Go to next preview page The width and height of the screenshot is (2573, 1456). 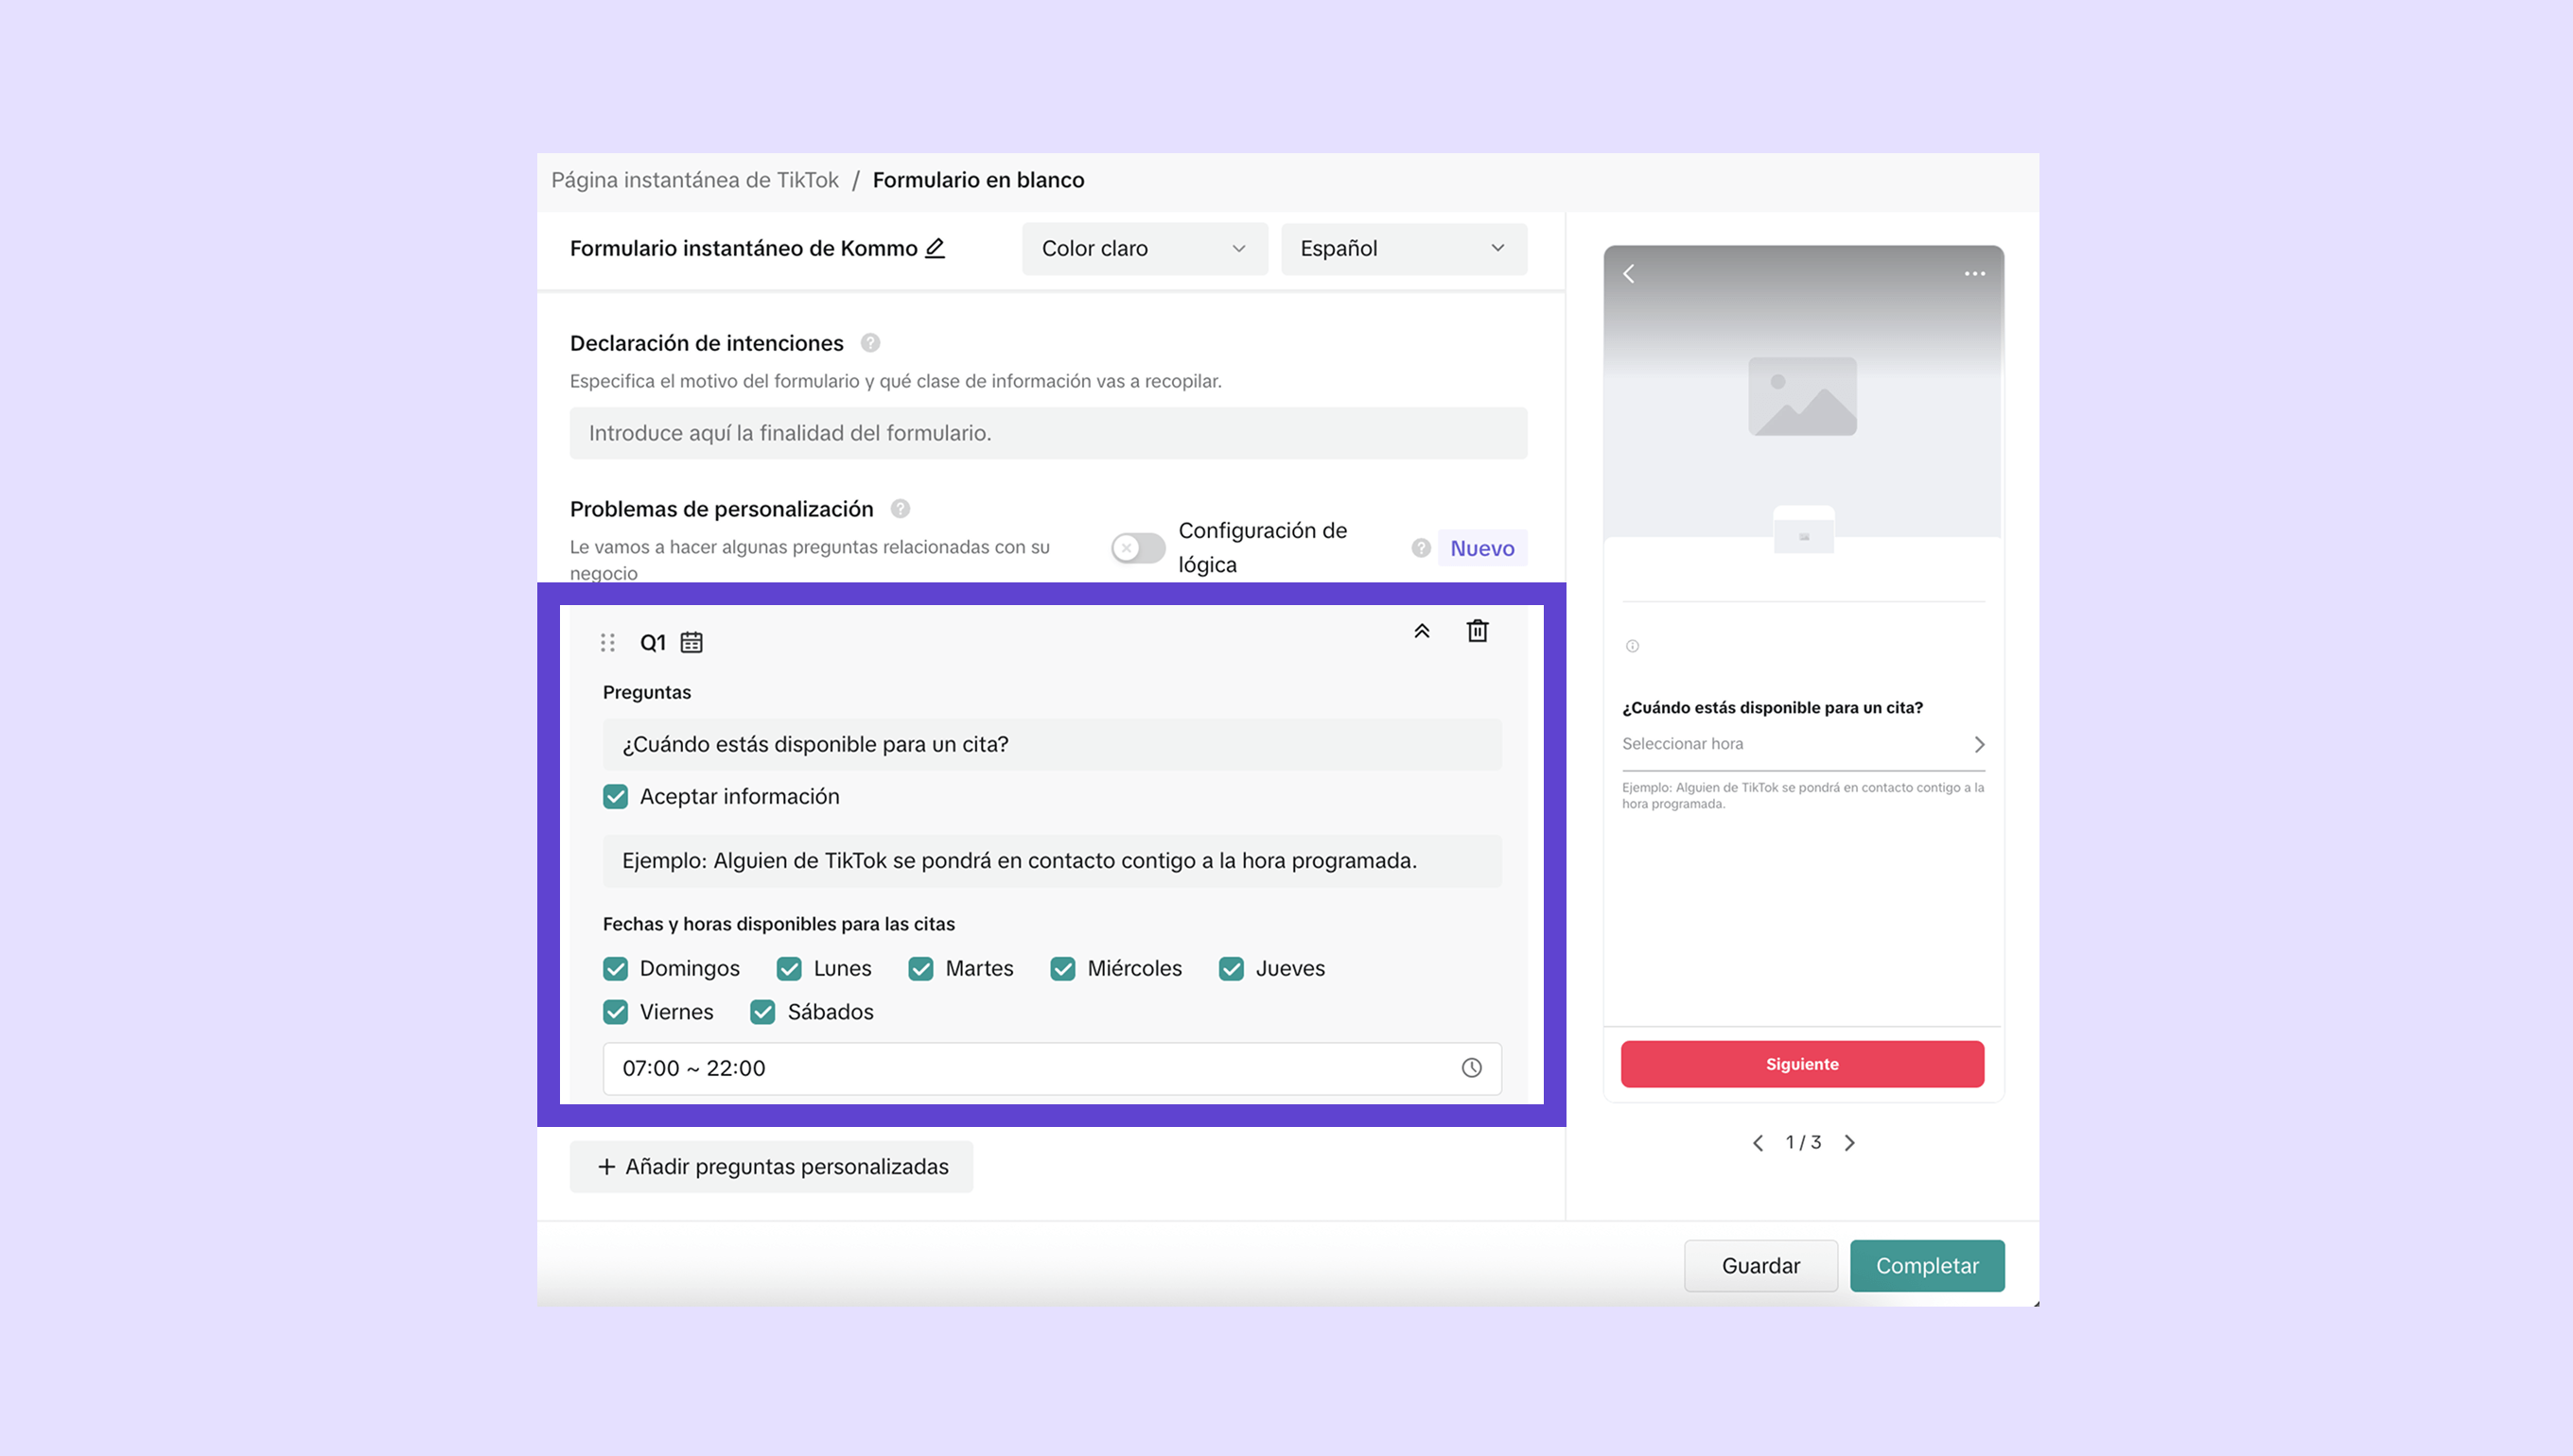[1849, 1143]
